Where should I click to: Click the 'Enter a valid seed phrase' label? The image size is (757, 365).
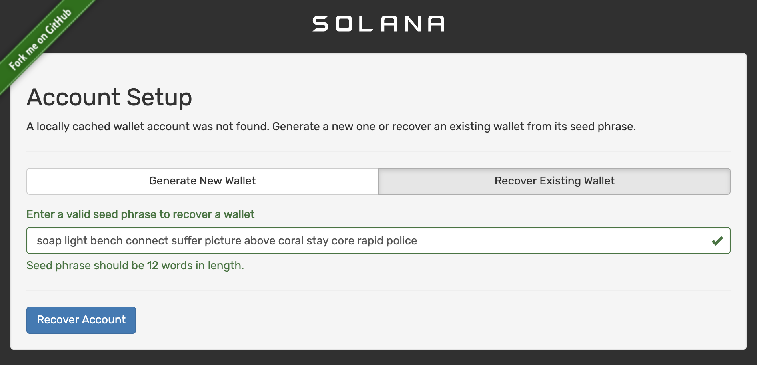[x=140, y=214]
